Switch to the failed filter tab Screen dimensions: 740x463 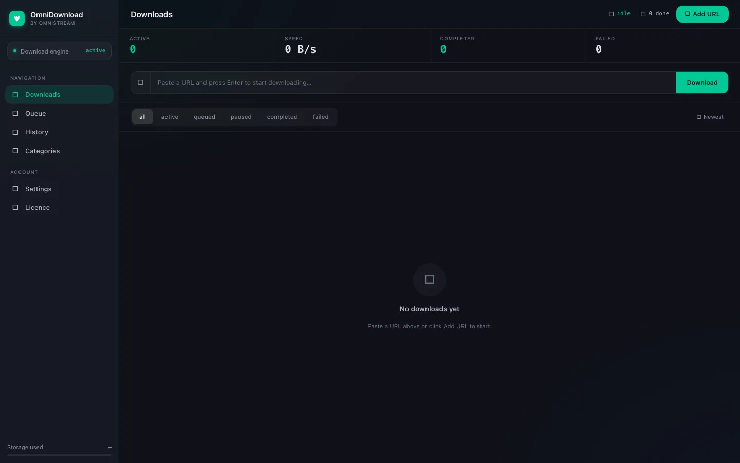321,117
